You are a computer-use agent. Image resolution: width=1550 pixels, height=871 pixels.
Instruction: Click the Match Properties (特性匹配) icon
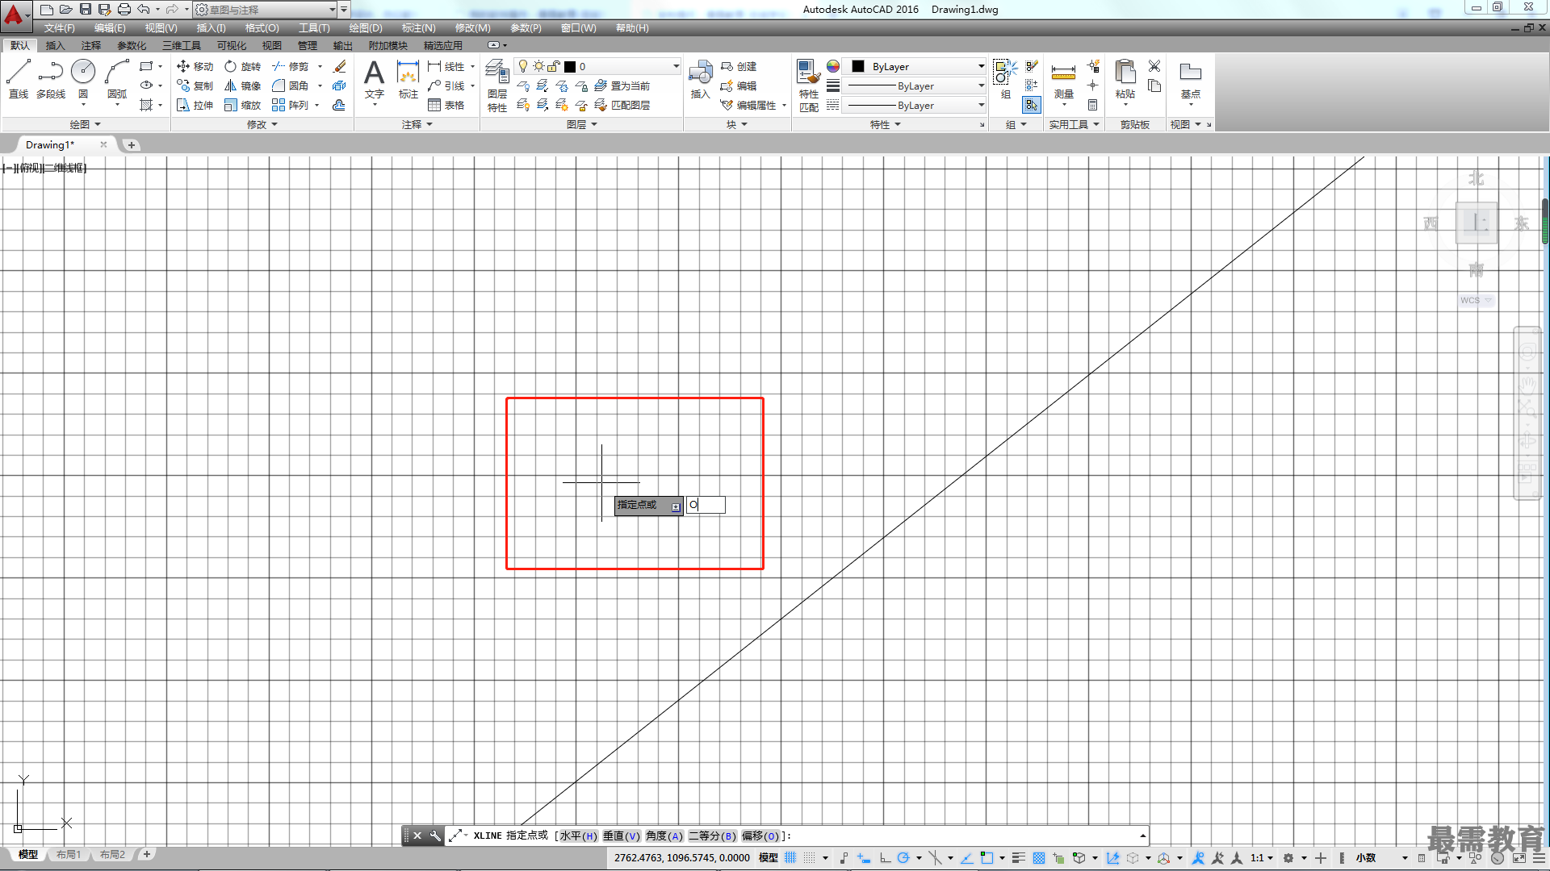click(808, 85)
